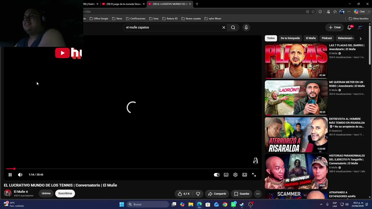The height and width of the screenshot is (209, 372).
Task: Save the video with Guardar
Action: tap(242, 194)
